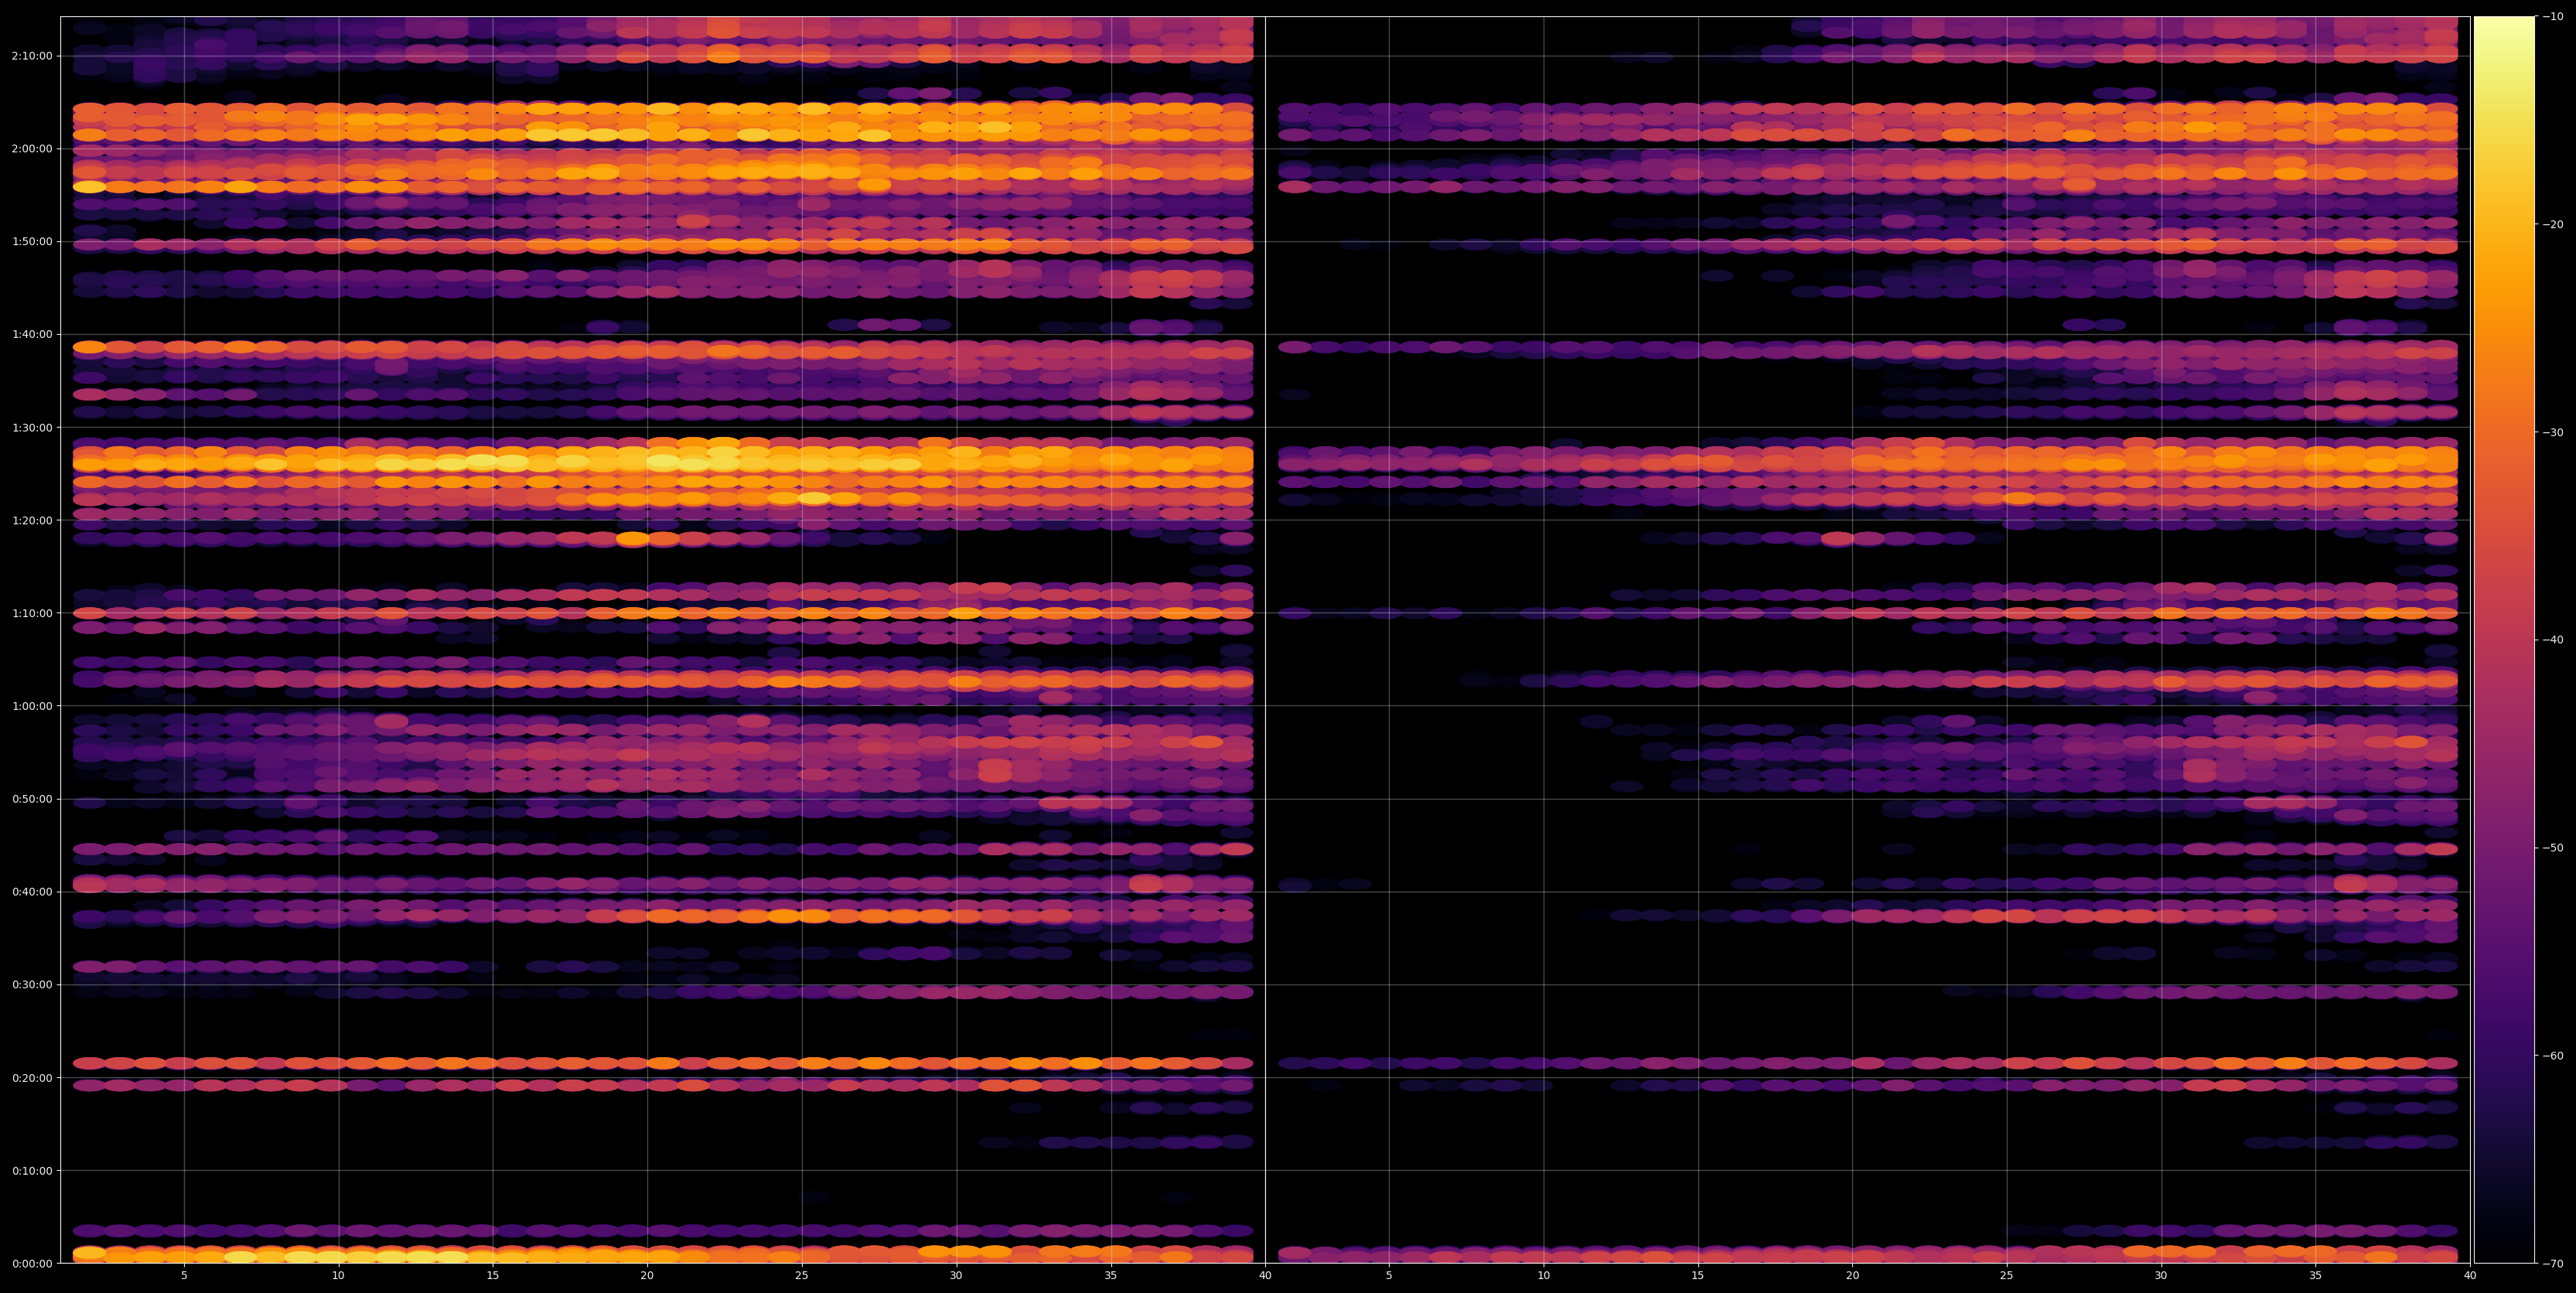
Task: Select the −20 colorbar scale label
Action: click(2553, 224)
